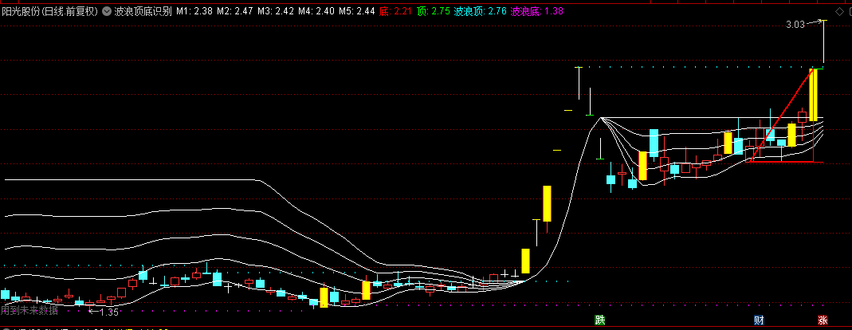
Task: Click the 3.03 high price label
Action: point(795,25)
